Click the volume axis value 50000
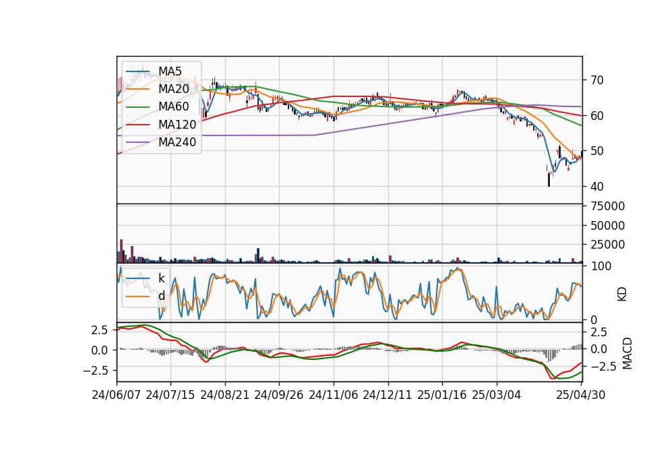This screenshot has height=465, width=647. coord(608,226)
